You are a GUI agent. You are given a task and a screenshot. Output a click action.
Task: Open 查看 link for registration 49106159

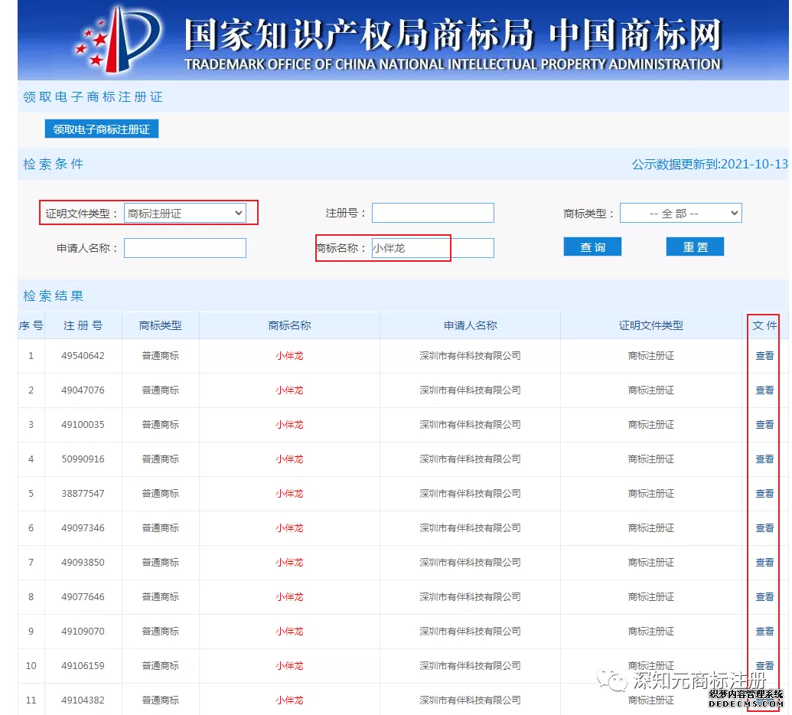(764, 665)
